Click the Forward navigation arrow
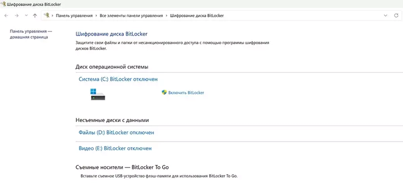 (x=16, y=15)
